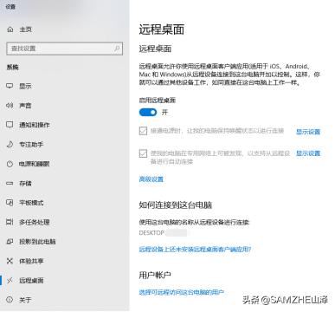335x312 pixels.
Task: Click the Power & sleep (电源和睡眠) icon
Action: pos(10,164)
